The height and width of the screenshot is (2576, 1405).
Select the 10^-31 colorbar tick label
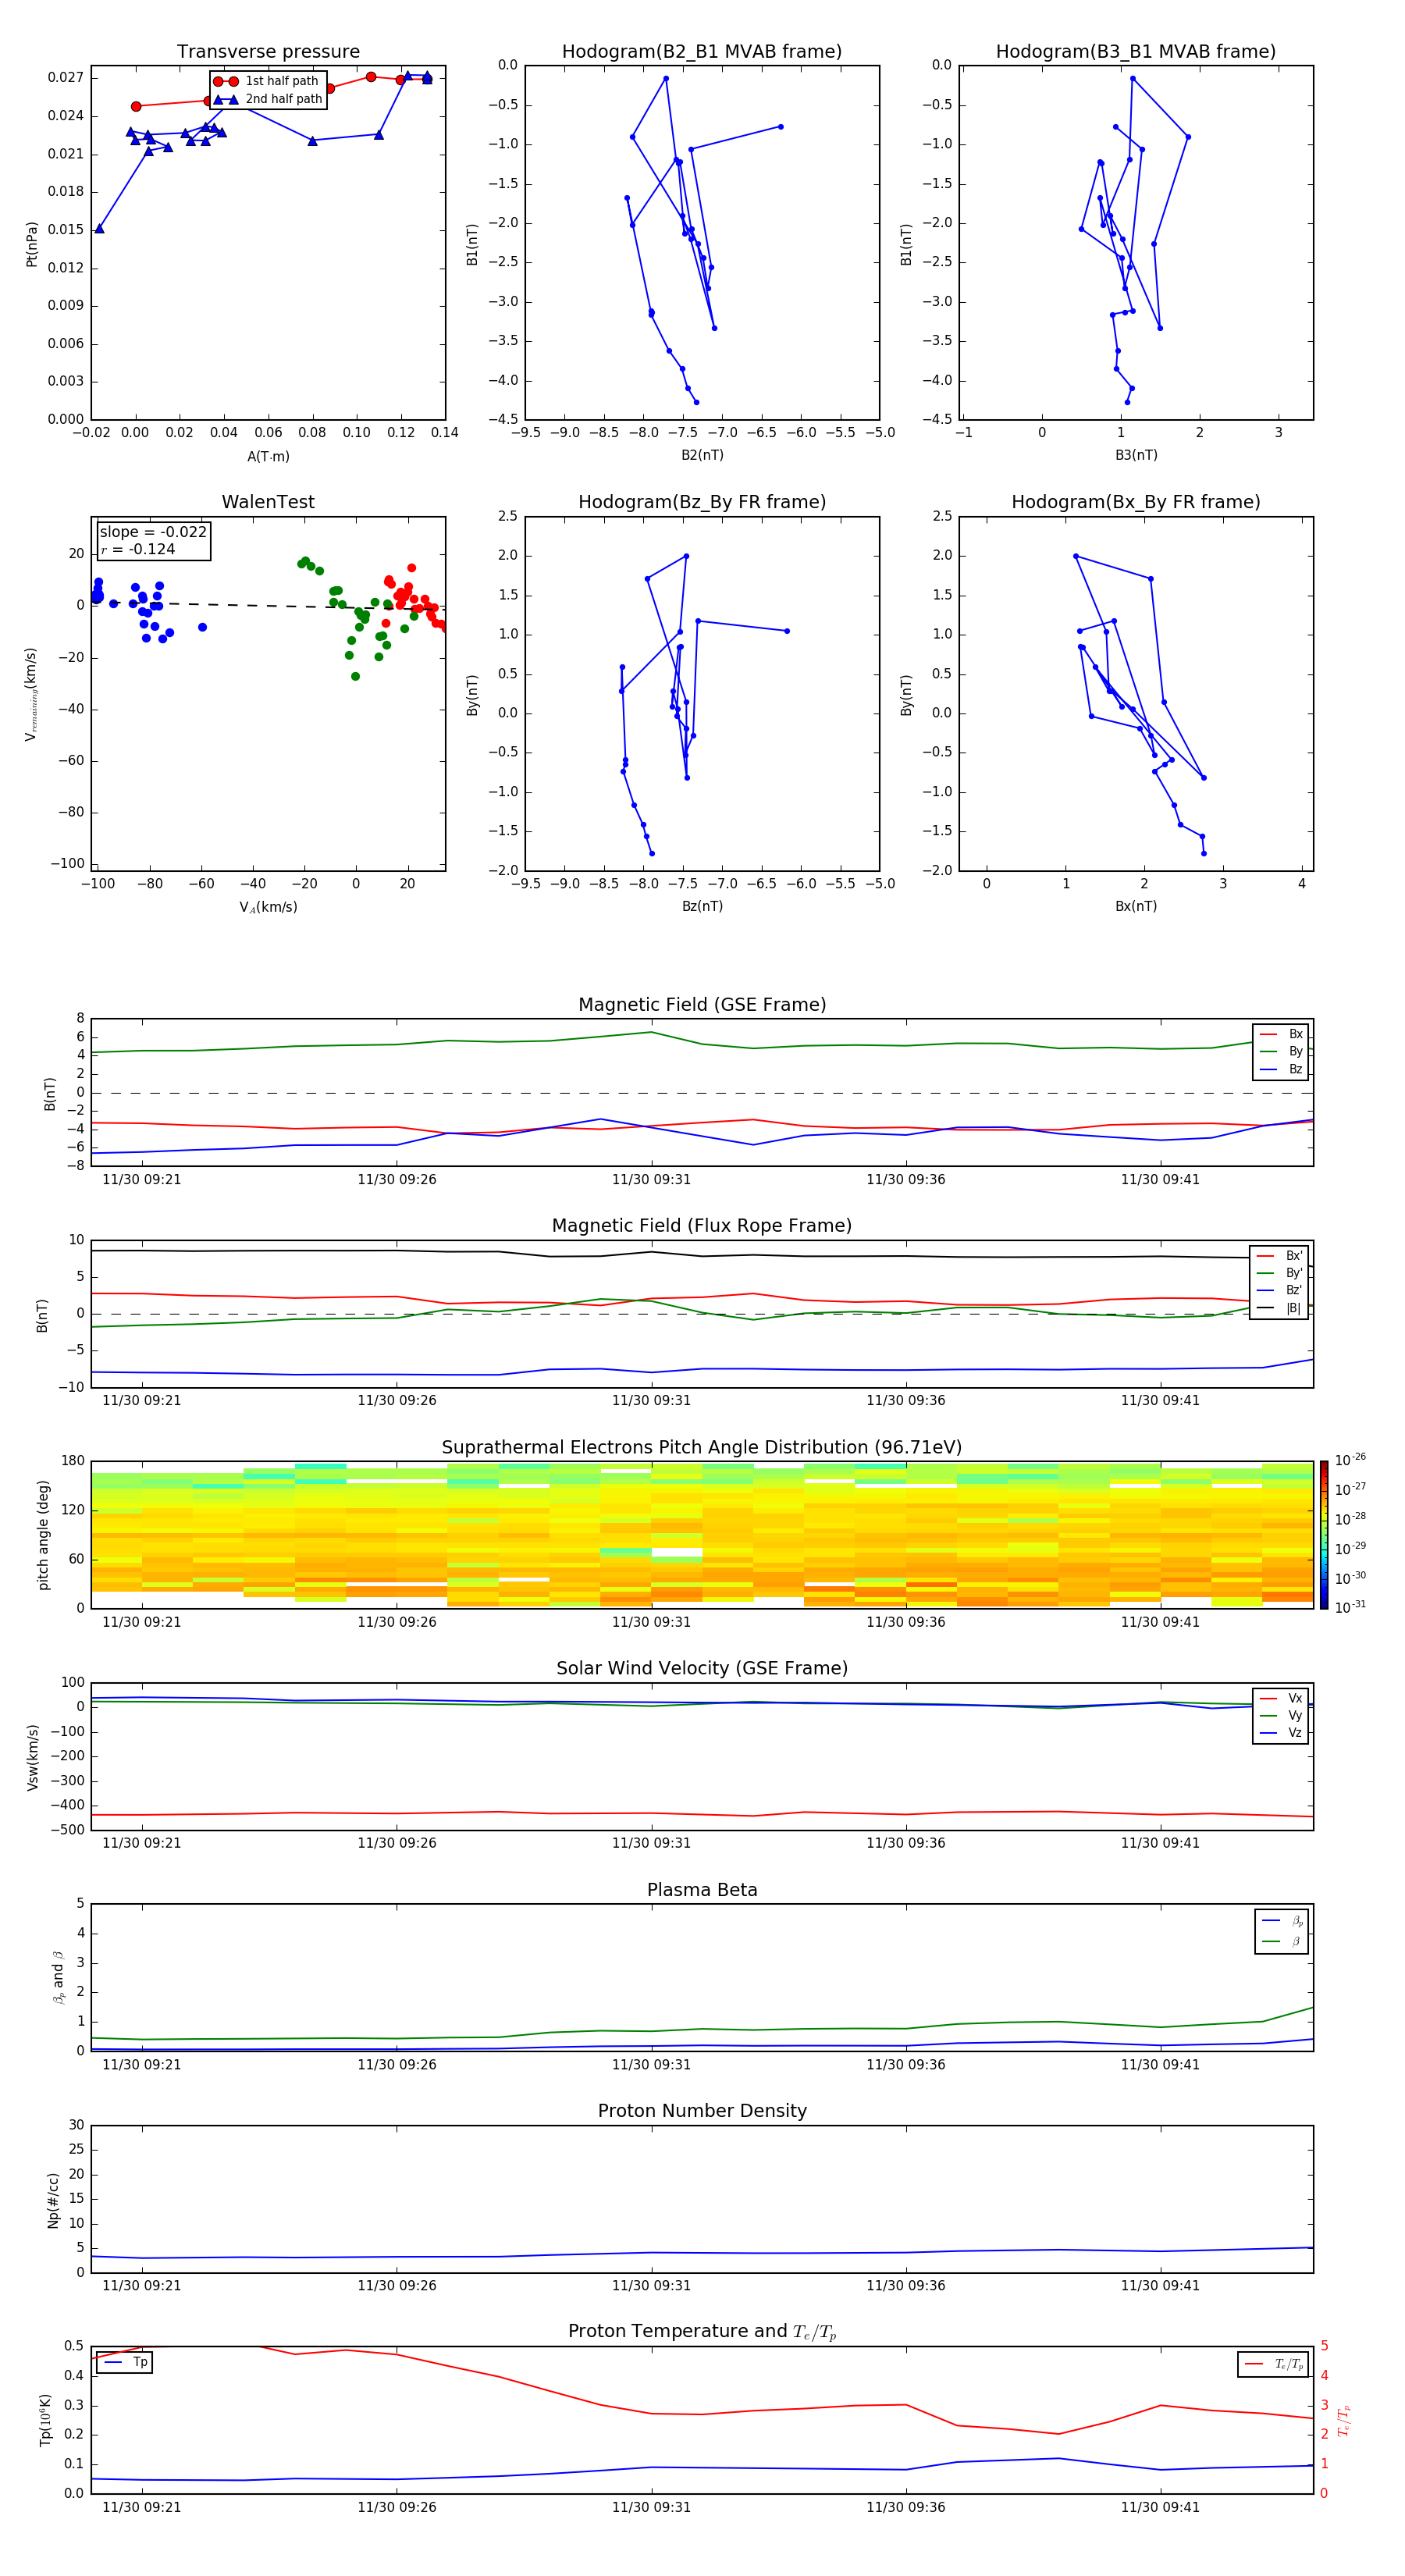click(1350, 1607)
